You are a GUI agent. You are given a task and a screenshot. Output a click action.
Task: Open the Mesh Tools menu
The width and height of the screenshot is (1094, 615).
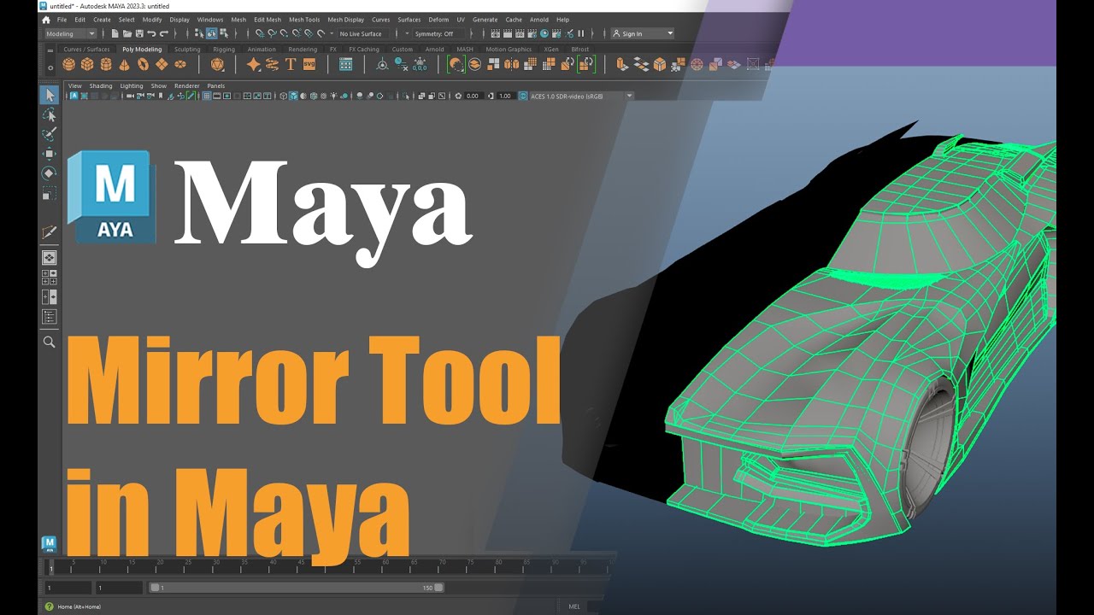coord(304,20)
